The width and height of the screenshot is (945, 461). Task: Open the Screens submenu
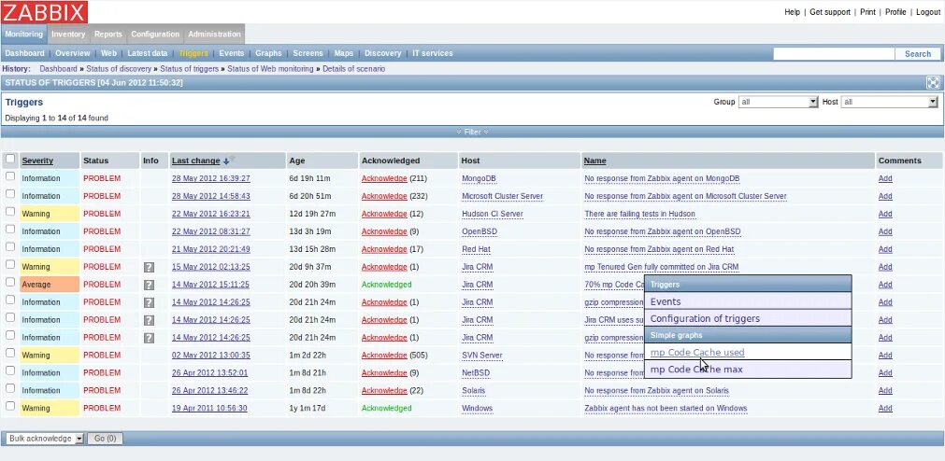308,53
